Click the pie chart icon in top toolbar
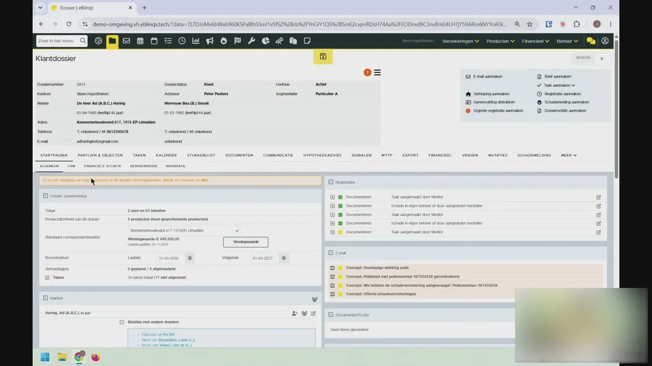The width and height of the screenshot is (652, 366). 266,41
